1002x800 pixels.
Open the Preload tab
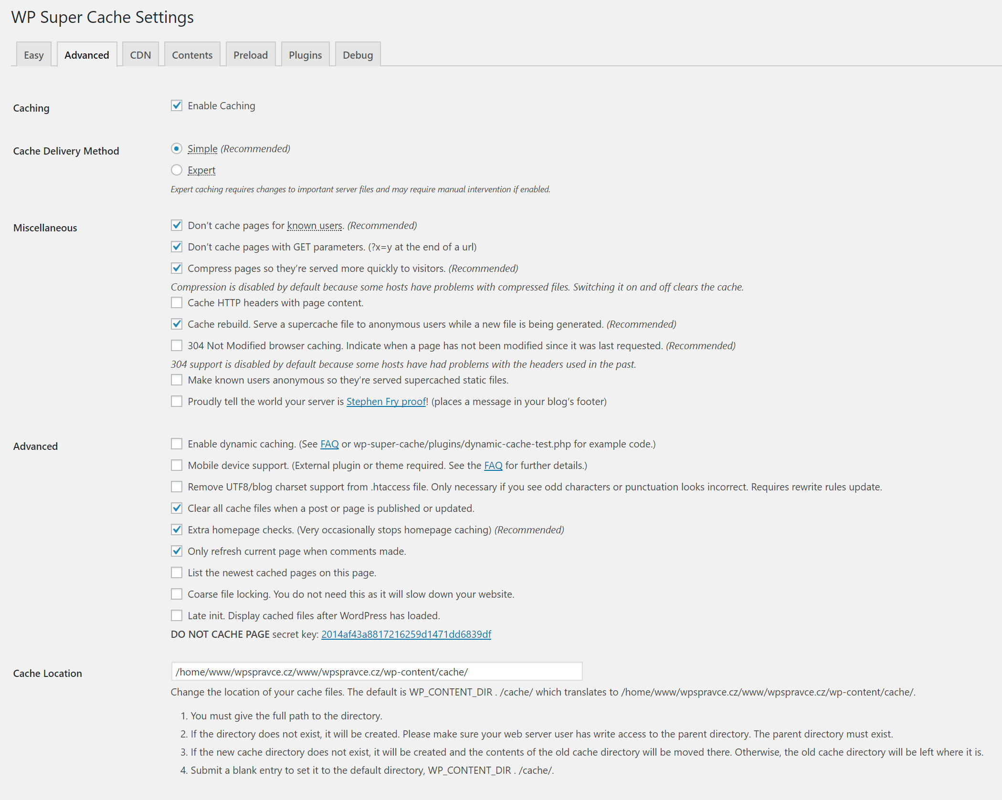coord(250,55)
